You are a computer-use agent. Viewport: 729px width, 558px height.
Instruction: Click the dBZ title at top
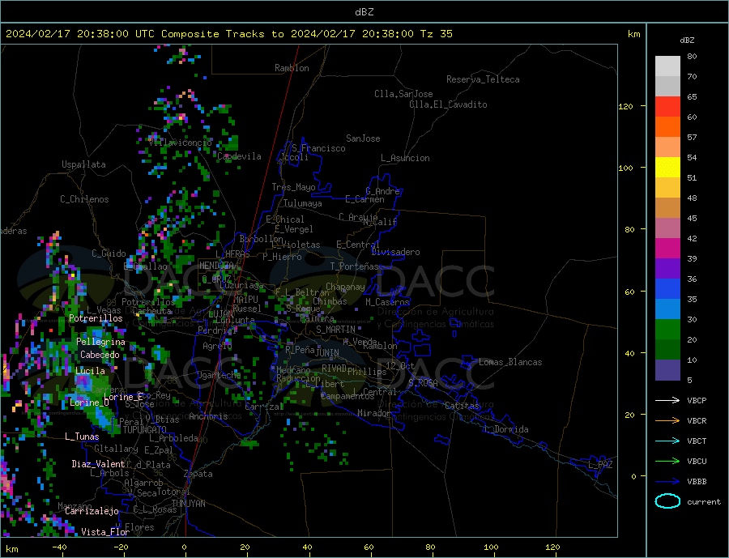(364, 12)
